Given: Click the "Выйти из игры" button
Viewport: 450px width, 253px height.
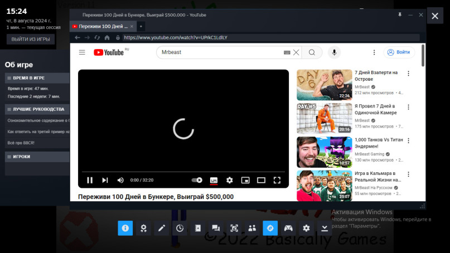Looking at the screenshot, I should (x=31, y=39).
